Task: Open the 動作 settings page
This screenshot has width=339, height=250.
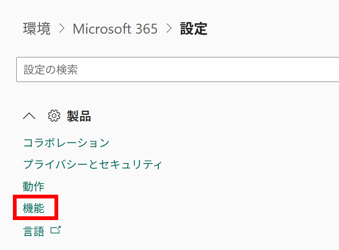Action: coord(34,186)
